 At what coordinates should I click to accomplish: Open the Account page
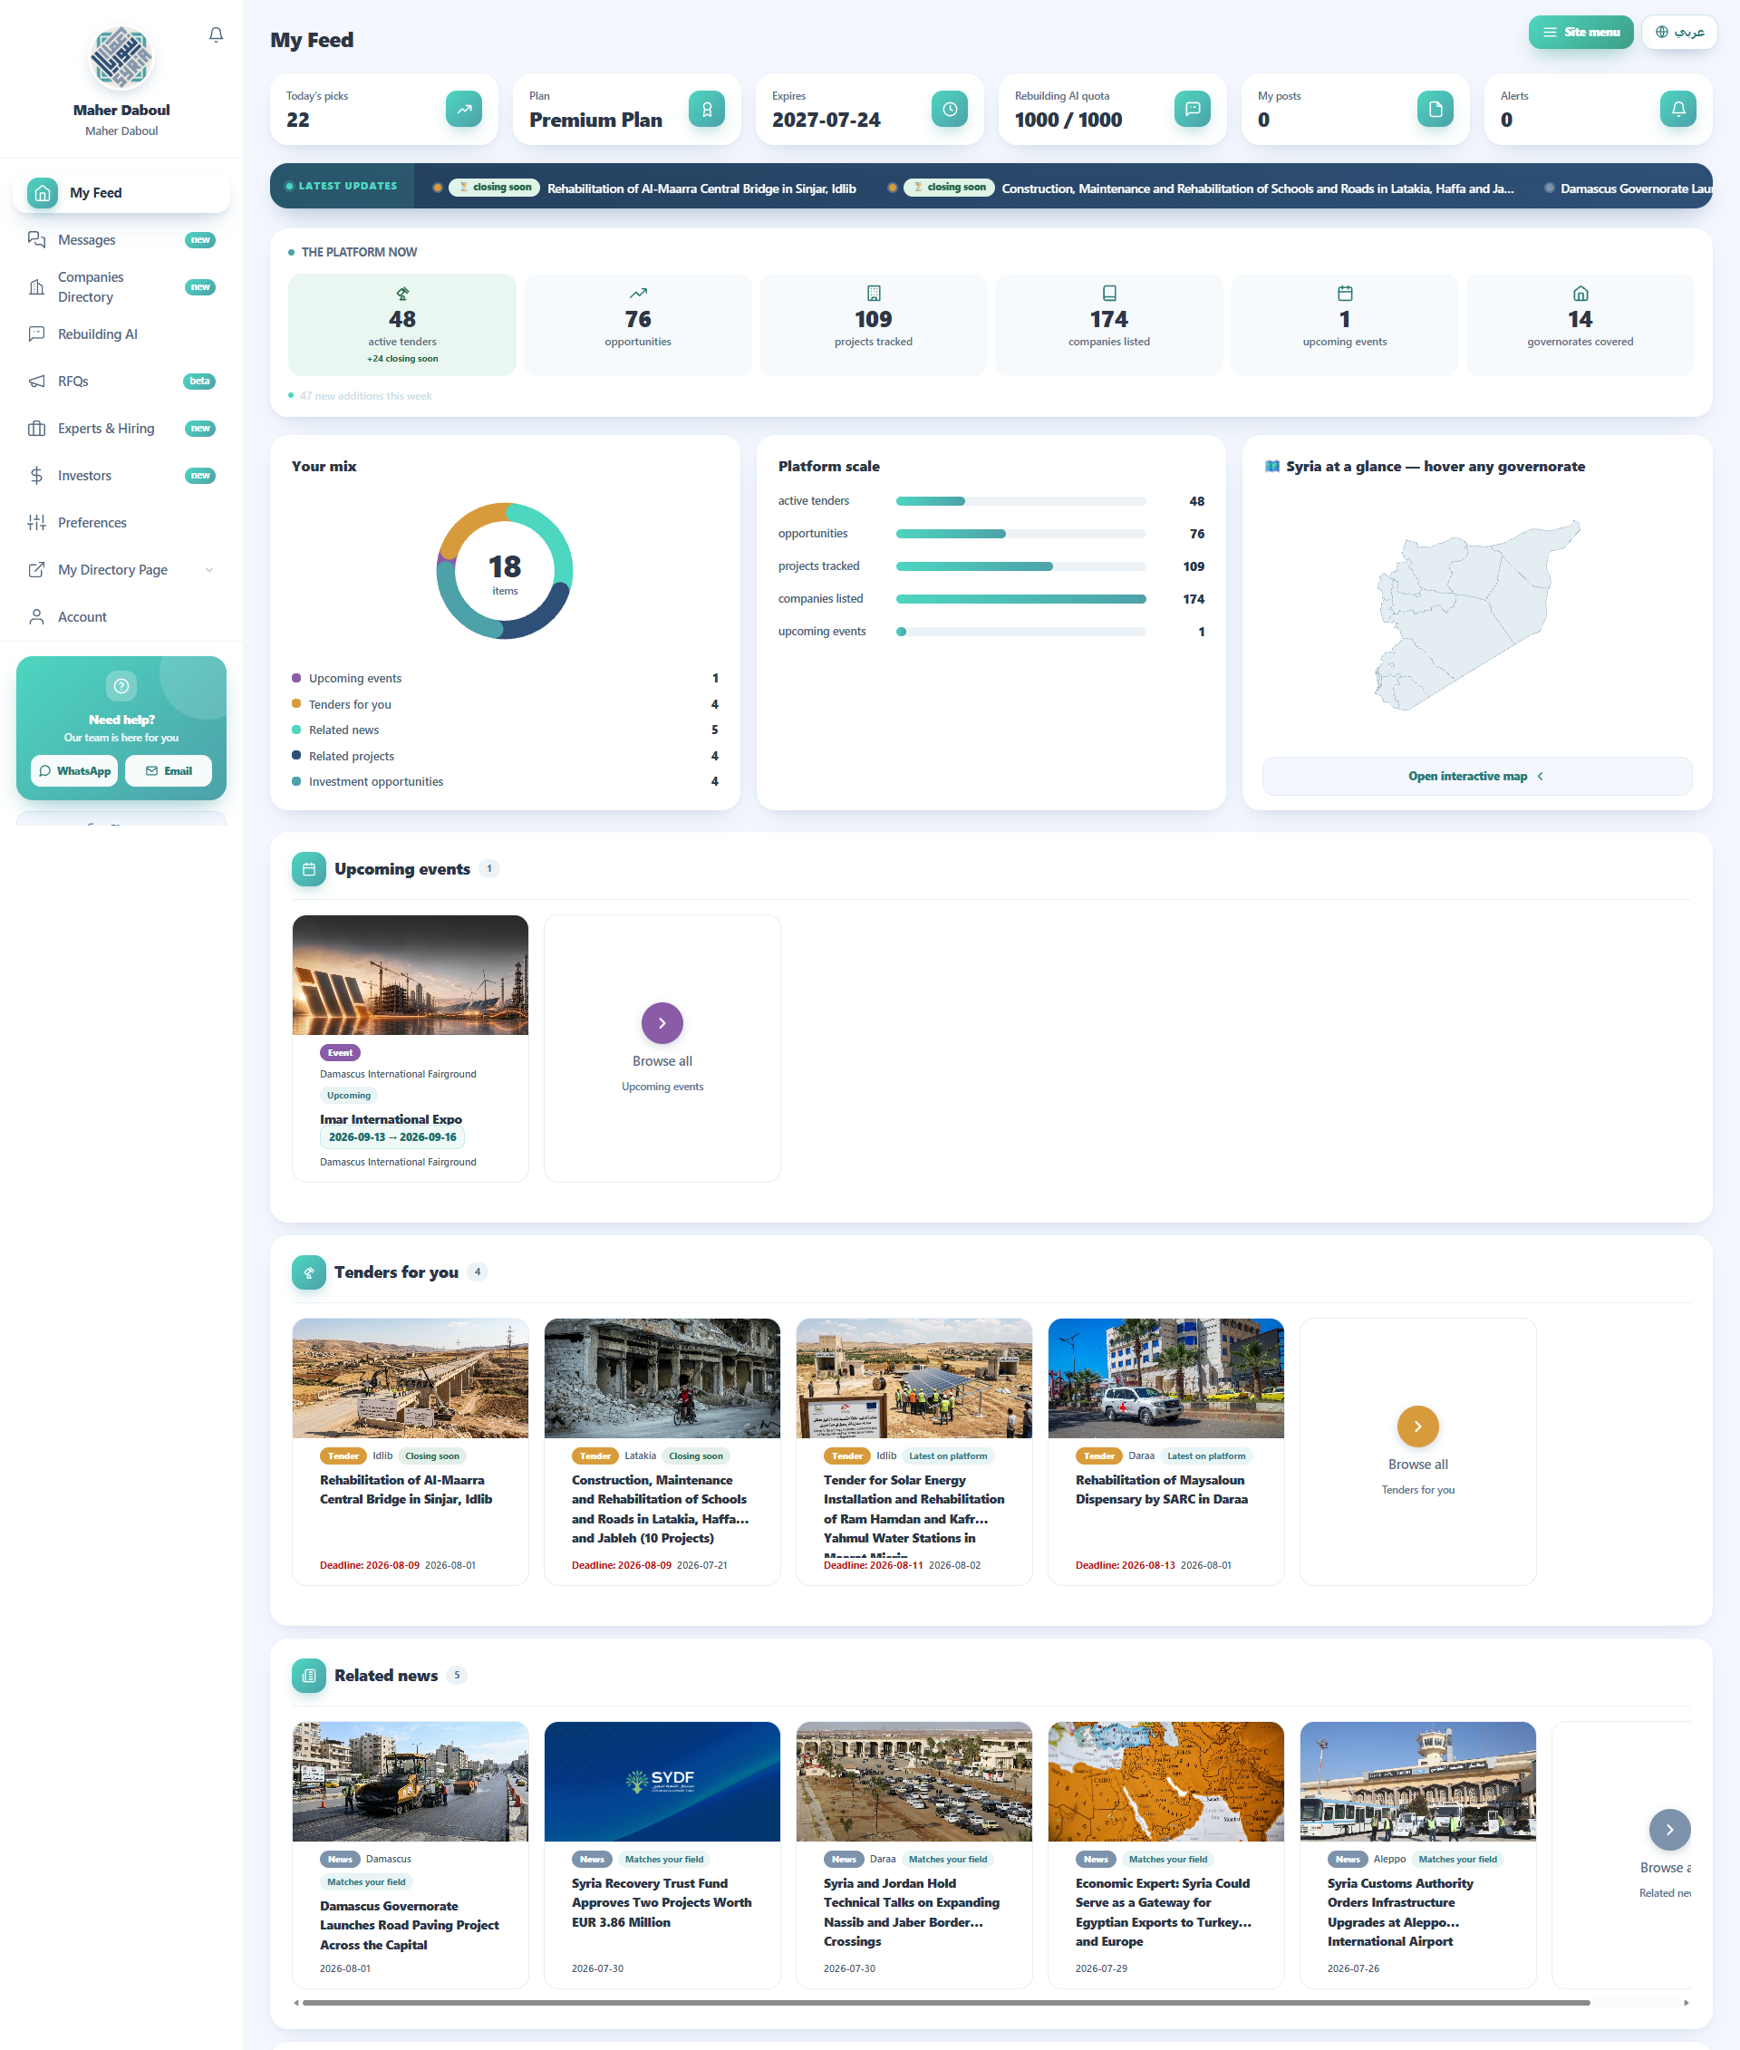pos(121,617)
